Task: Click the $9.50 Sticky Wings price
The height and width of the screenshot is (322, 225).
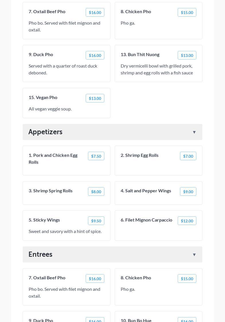Action: click(x=96, y=221)
